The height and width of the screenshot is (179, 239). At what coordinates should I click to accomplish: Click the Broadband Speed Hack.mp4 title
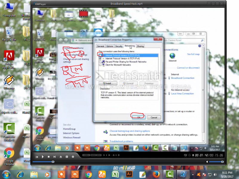pyautogui.click(x=126, y=4)
